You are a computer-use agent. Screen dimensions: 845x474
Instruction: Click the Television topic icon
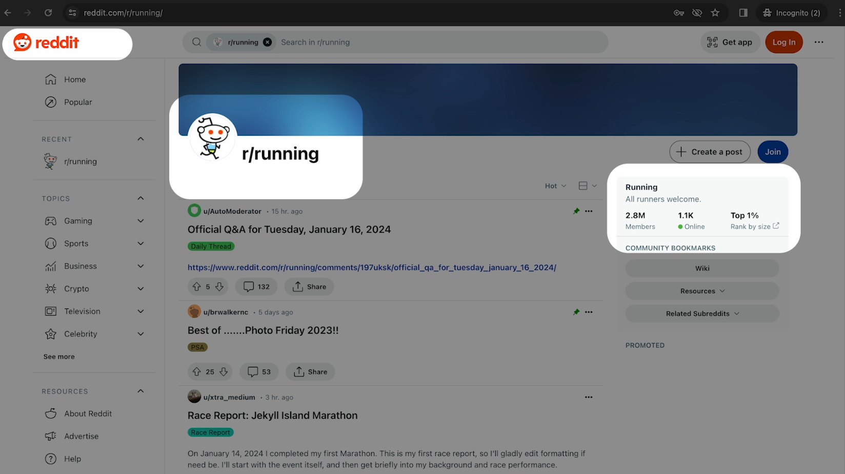click(x=50, y=311)
